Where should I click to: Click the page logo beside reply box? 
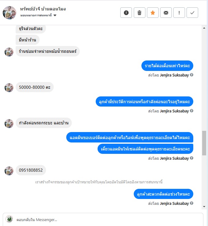pyautogui.click(x=10, y=219)
